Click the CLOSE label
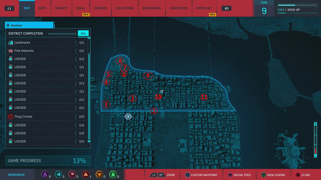The height and width of the screenshot is (180, 321). (x=306, y=175)
